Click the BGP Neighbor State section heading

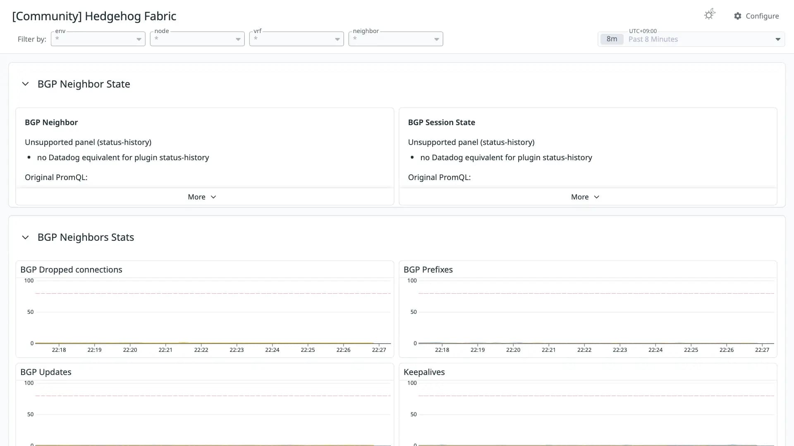84,84
